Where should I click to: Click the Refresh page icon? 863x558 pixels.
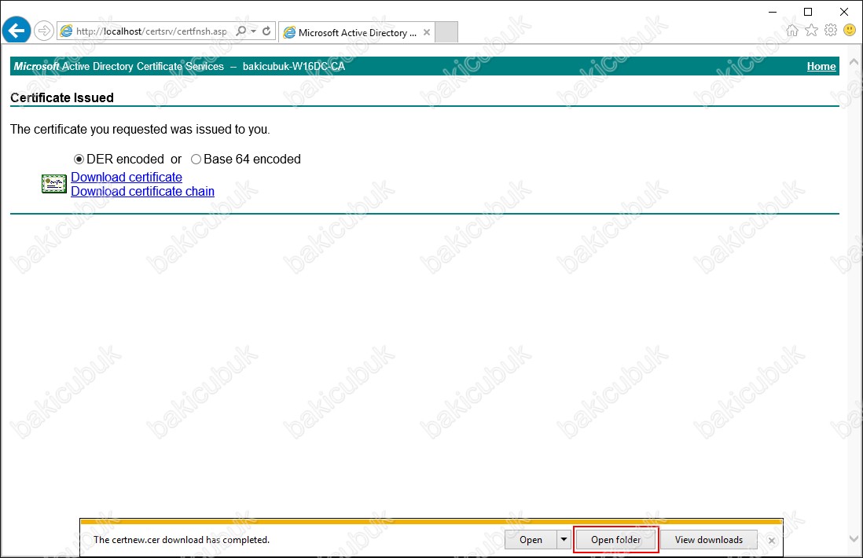tap(266, 31)
